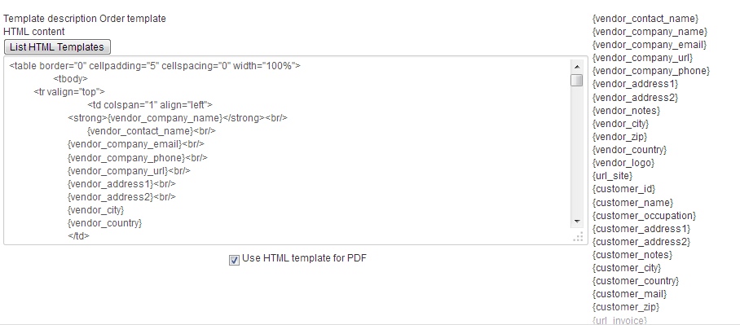This screenshot has width=740, height=325.
Task: Select the {vendor_company_name} tag in the right-hand list
Action: click(650, 32)
